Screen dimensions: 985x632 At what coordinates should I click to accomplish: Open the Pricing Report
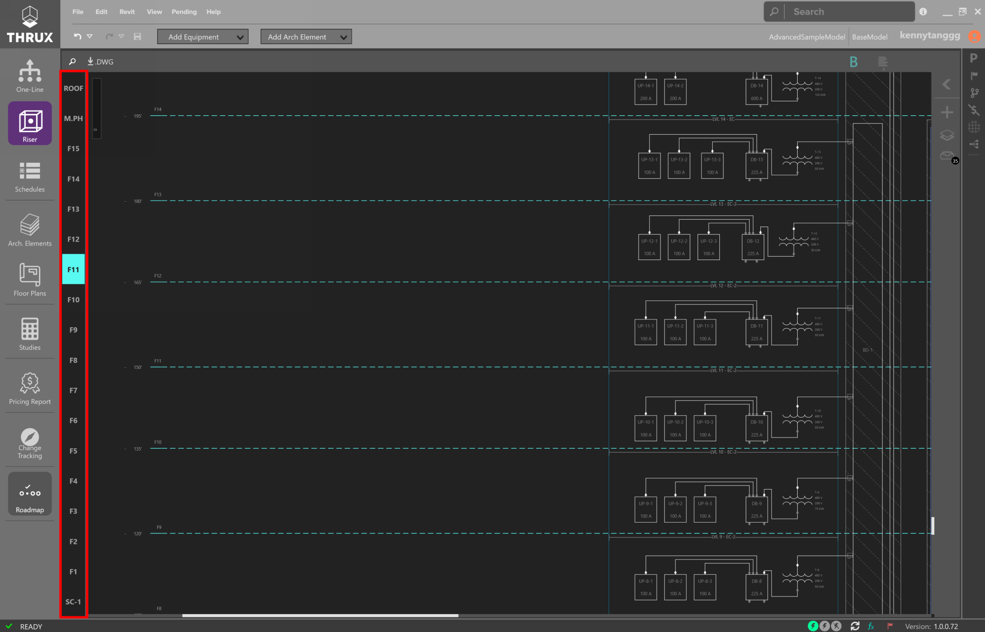(x=30, y=388)
